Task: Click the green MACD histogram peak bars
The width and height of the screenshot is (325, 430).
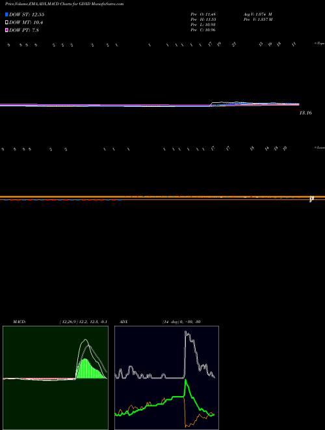Action: point(85,368)
